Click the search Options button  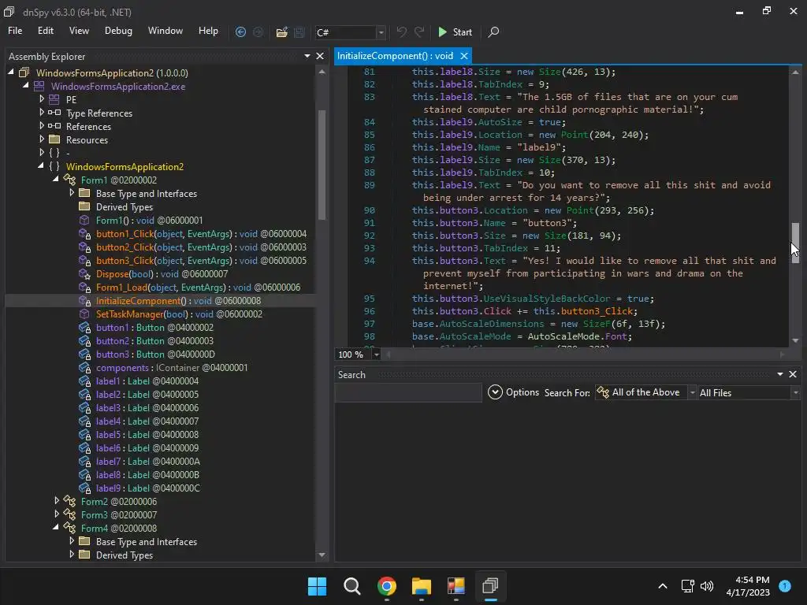click(x=513, y=392)
